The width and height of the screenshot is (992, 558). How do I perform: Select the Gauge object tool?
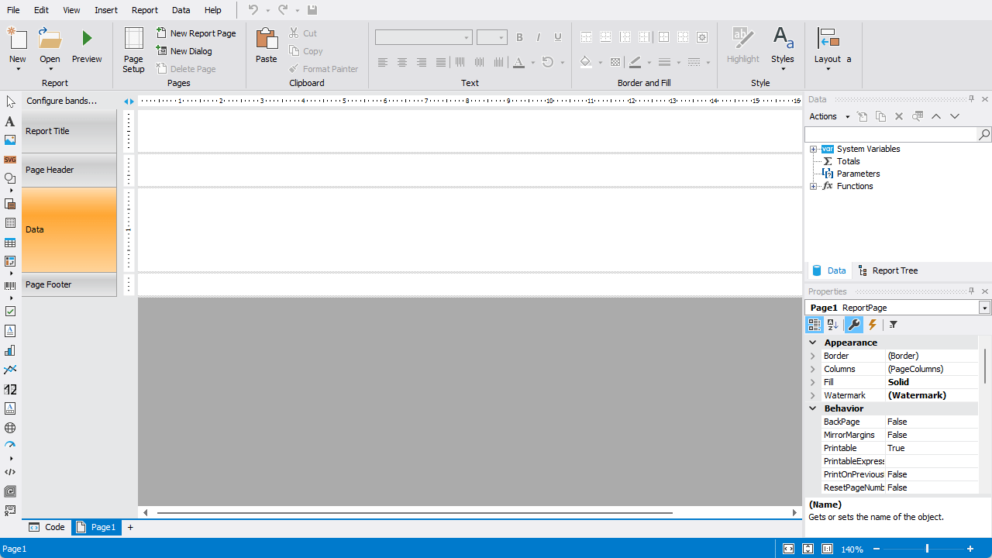(x=10, y=446)
